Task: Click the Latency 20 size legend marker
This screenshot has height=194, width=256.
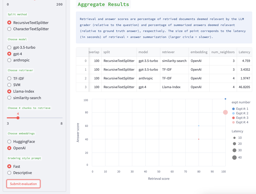Action: pyautogui.click(x=235, y=144)
